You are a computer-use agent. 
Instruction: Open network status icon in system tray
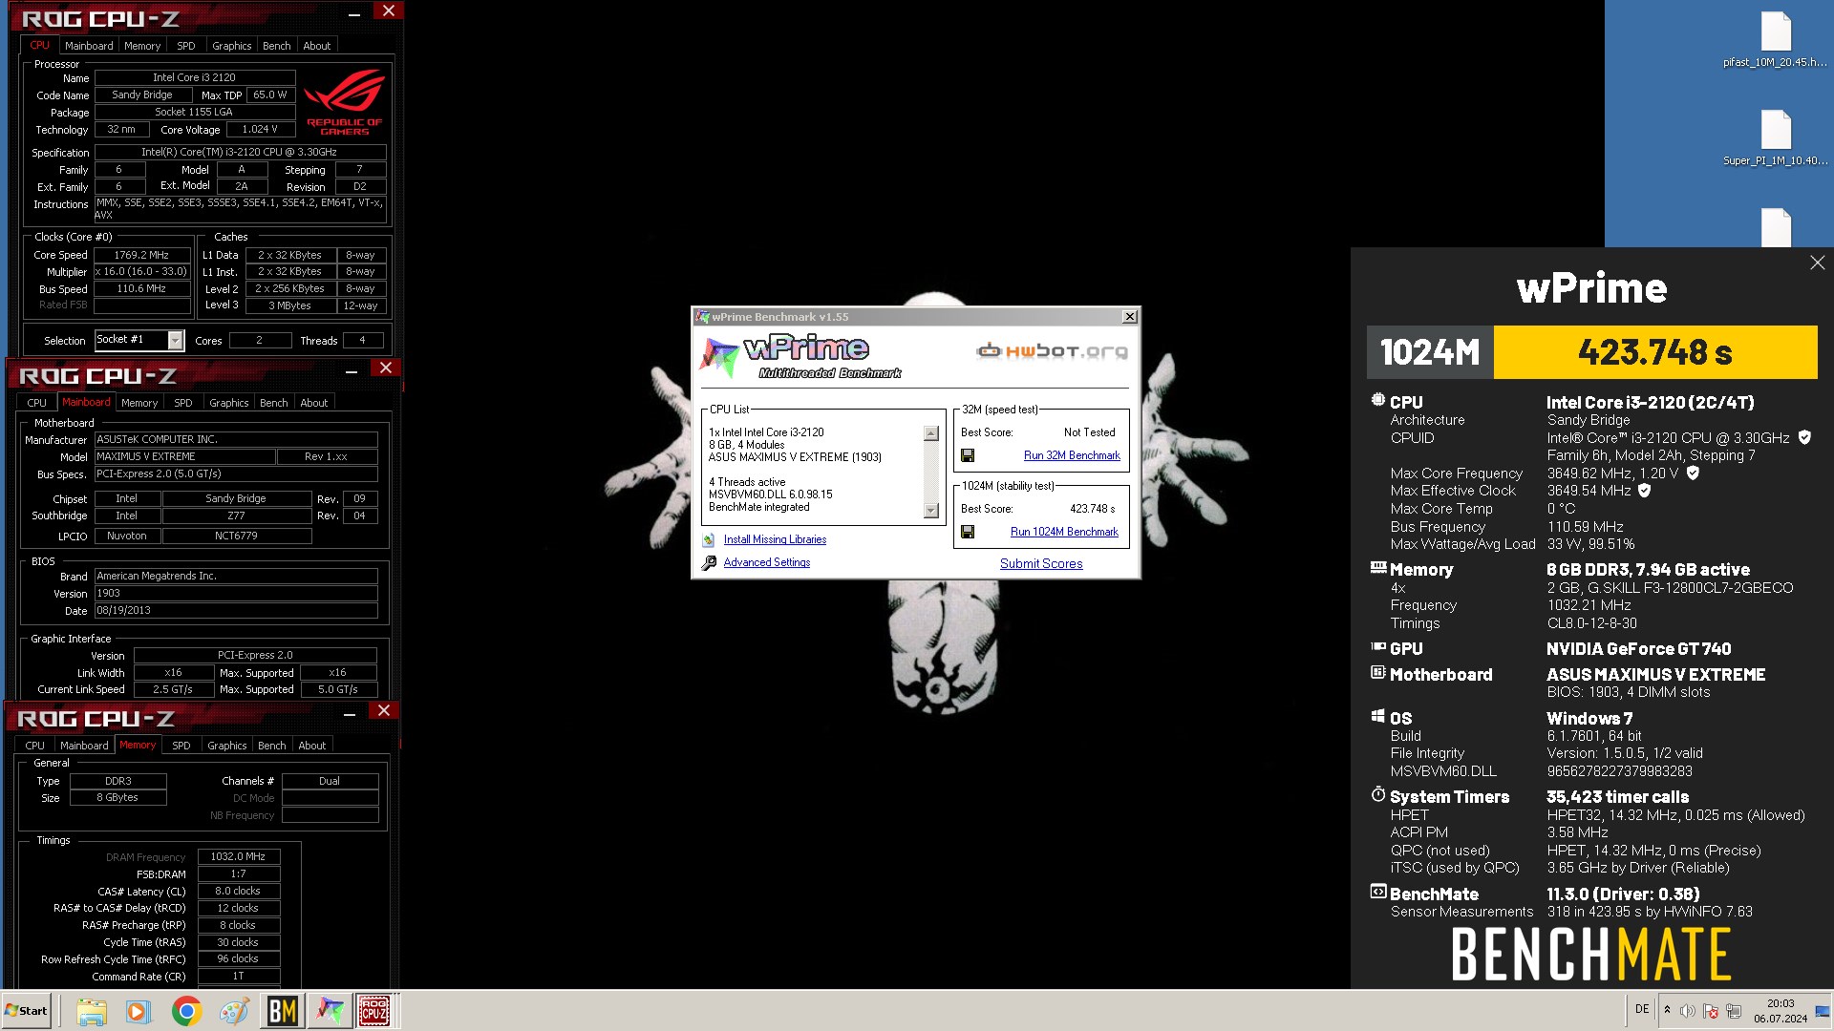pos(1734,1011)
